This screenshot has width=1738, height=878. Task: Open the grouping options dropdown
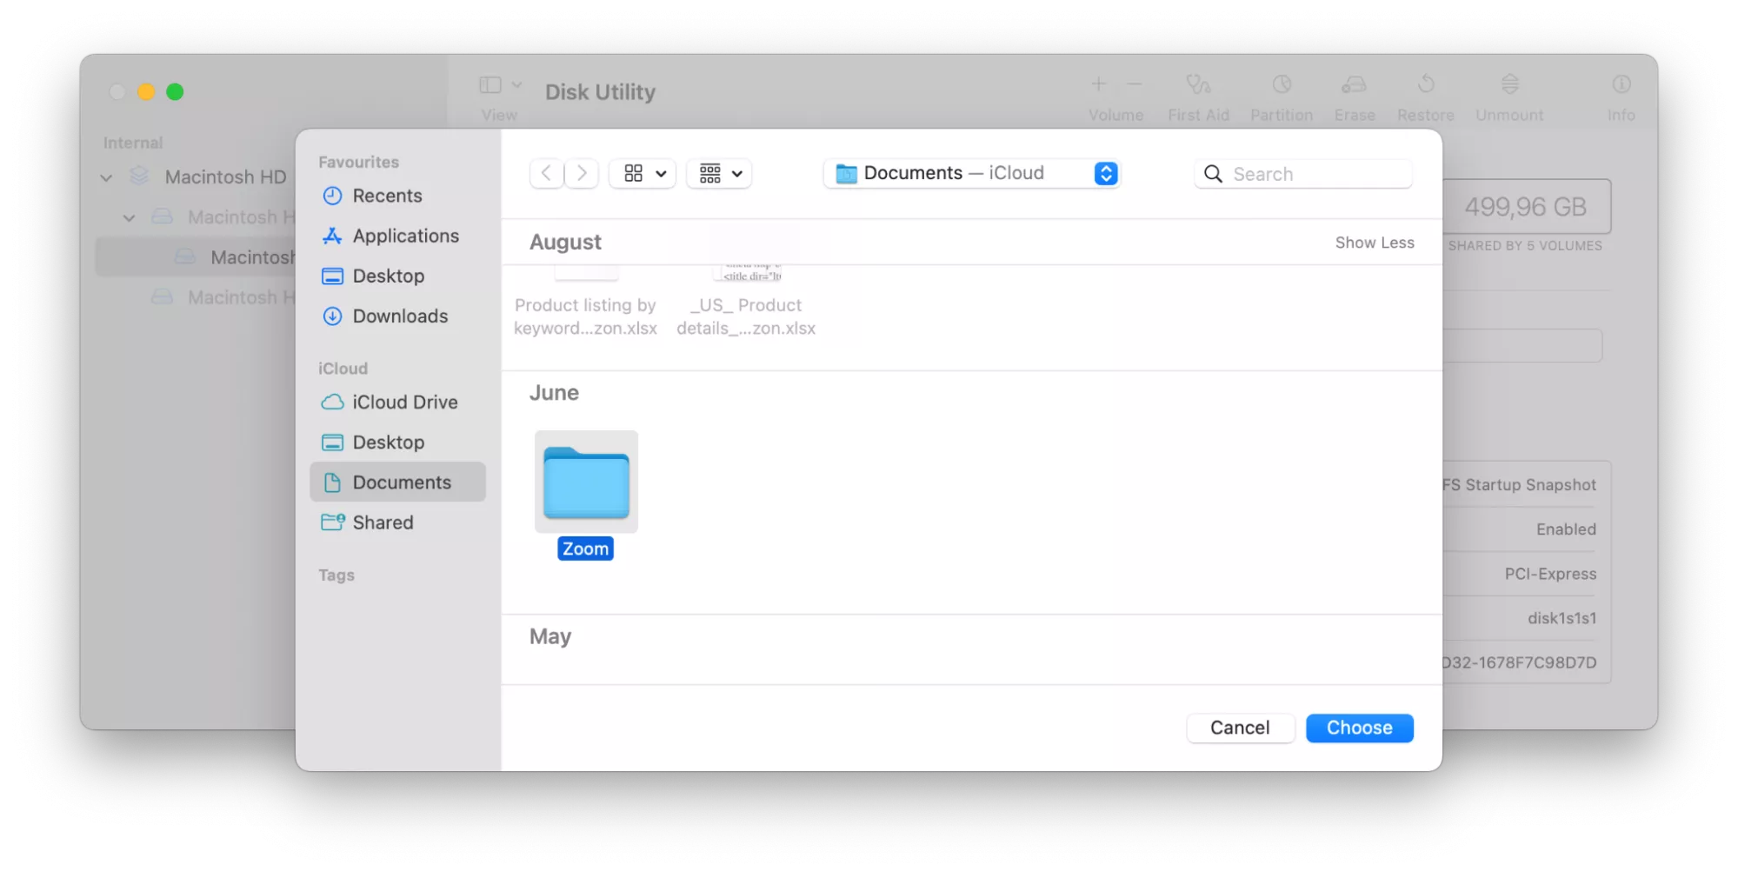coord(718,173)
